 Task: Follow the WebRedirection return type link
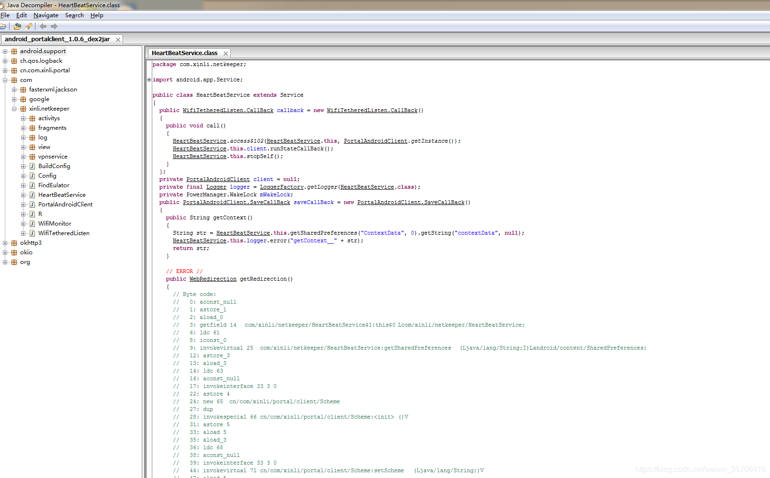(x=213, y=279)
